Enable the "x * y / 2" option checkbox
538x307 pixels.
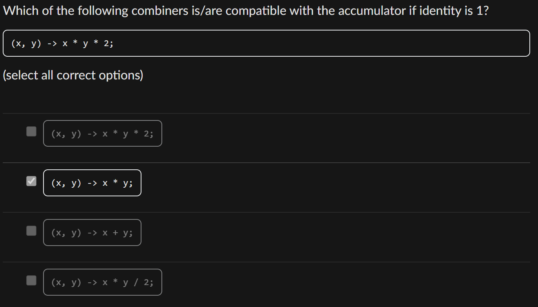[x=31, y=280]
